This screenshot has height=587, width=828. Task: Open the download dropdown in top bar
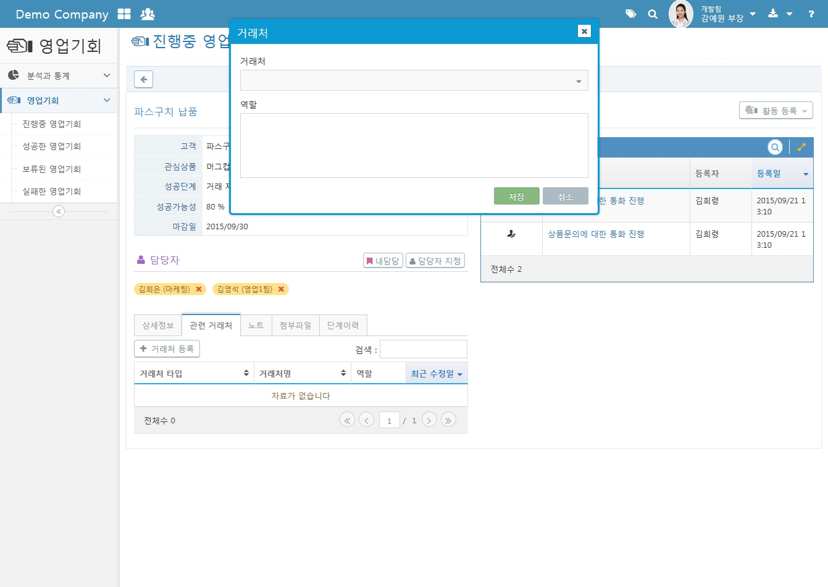(x=779, y=14)
